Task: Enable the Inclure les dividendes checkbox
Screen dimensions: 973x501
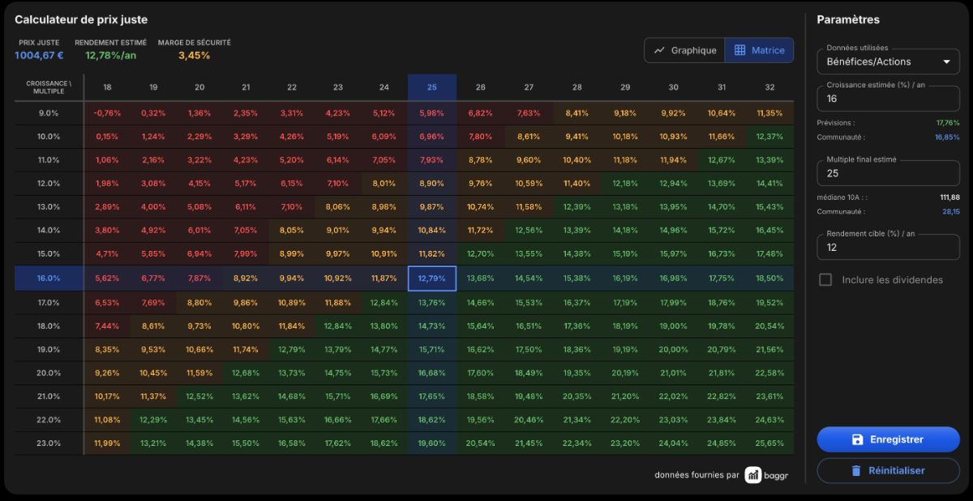Action: (825, 280)
